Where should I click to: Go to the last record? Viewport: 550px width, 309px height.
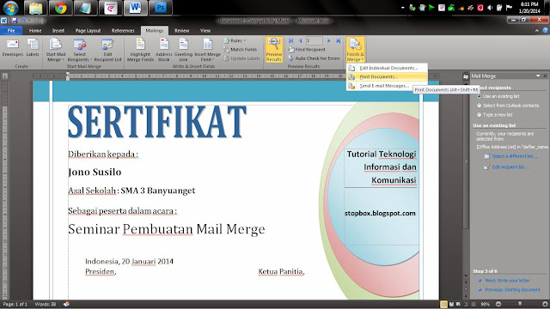click(338, 40)
